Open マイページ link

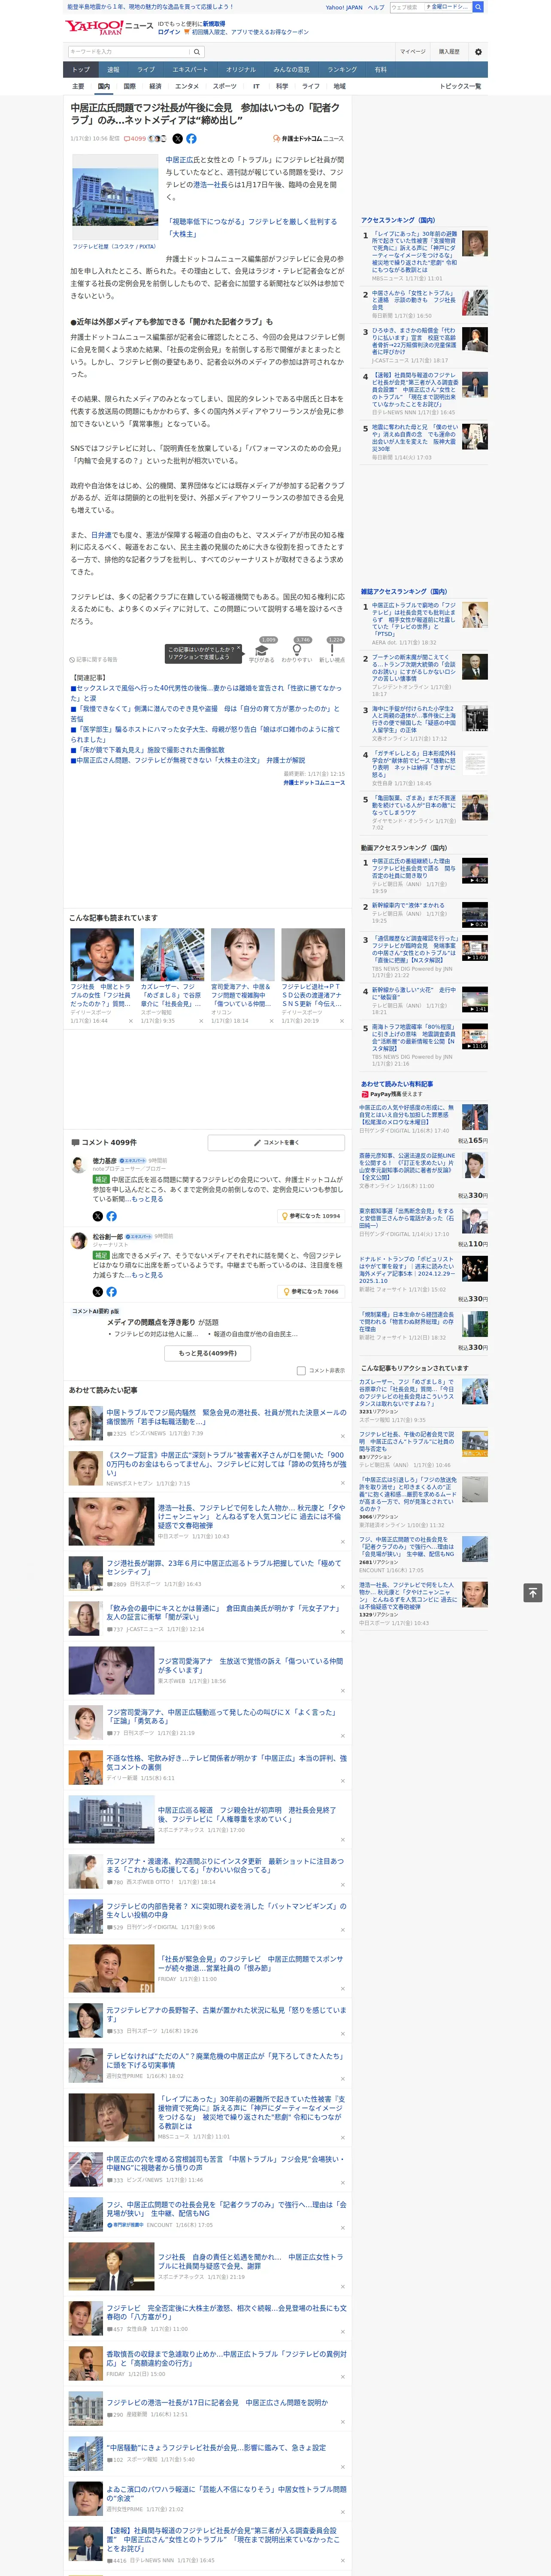pos(413,52)
